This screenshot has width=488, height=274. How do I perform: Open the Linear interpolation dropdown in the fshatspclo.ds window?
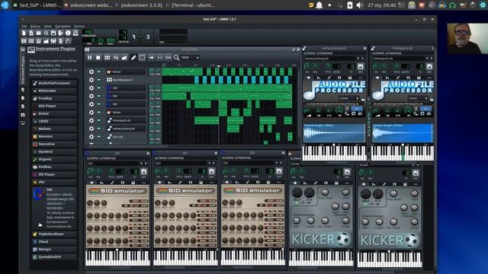pyautogui.click(x=418, y=98)
